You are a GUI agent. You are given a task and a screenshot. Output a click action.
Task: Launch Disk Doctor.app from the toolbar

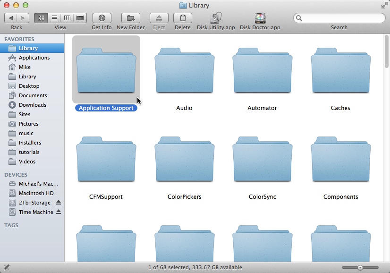pyautogui.click(x=260, y=18)
